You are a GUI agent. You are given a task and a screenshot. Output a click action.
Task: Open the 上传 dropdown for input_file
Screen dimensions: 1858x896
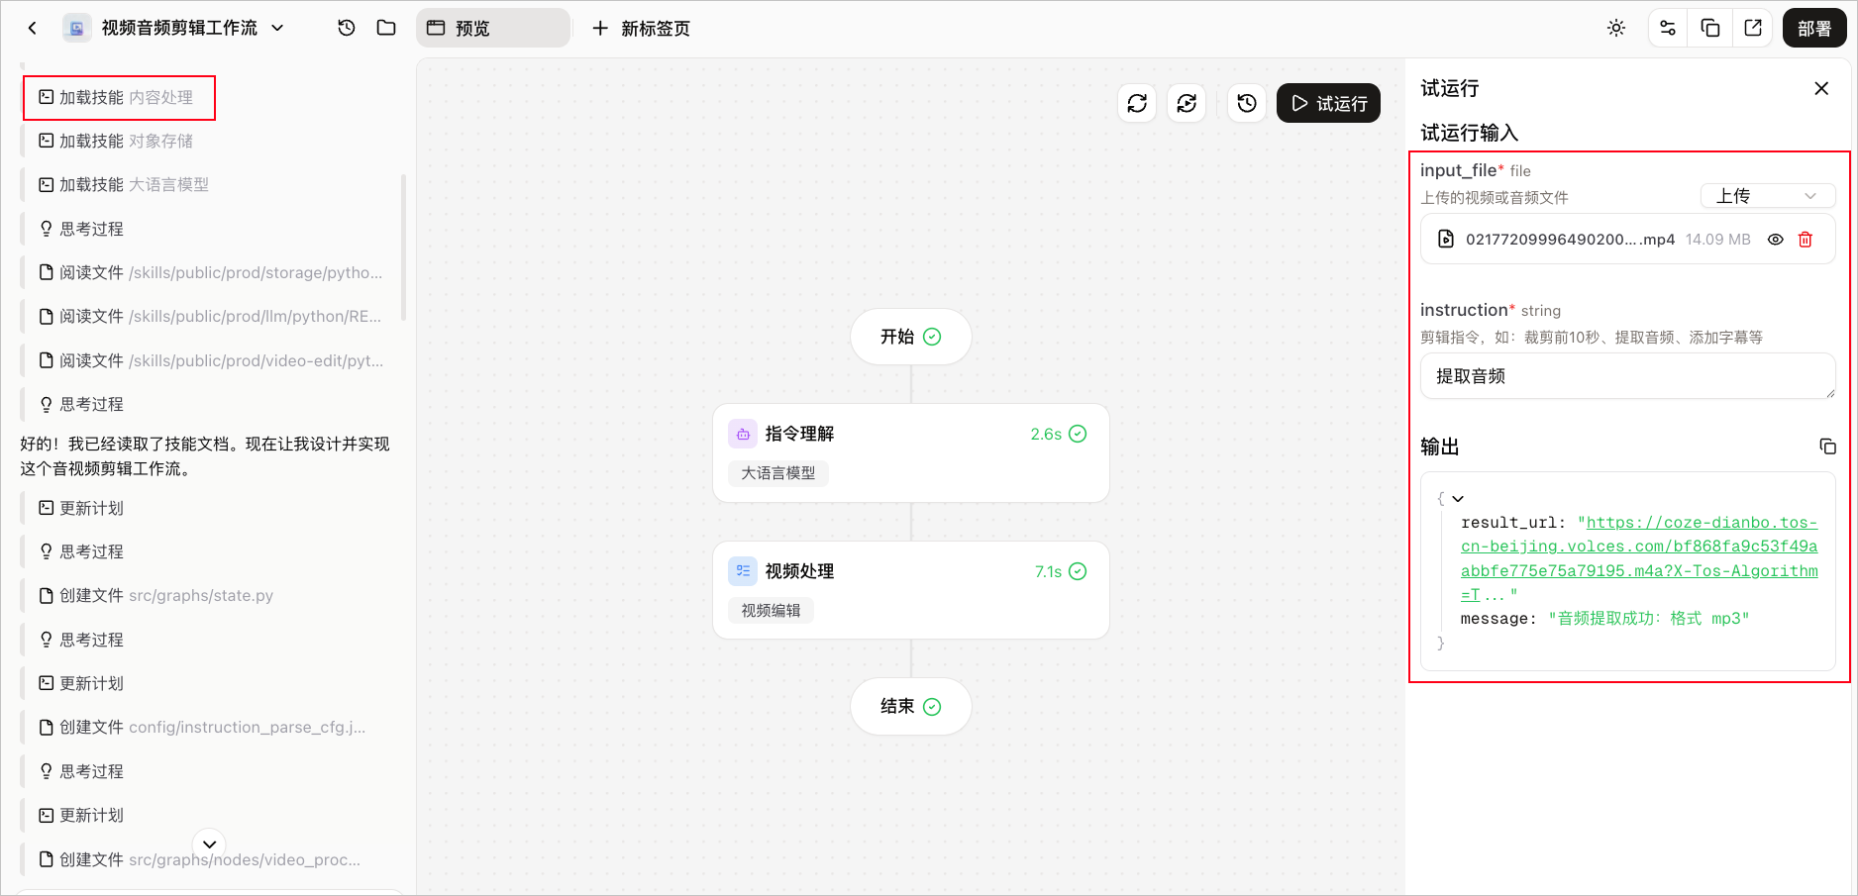coord(1768,196)
